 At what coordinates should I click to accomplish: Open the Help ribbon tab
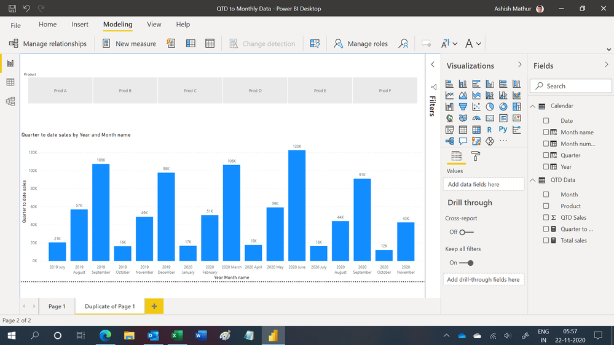point(183,25)
